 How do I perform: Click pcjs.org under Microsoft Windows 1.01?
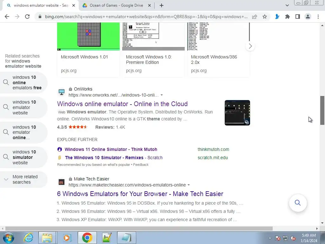69,71
